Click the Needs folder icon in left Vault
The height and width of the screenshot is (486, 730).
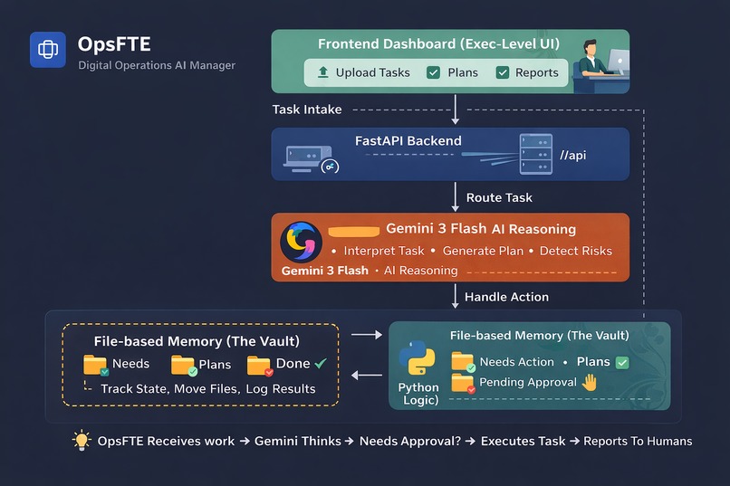click(x=95, y=365)
